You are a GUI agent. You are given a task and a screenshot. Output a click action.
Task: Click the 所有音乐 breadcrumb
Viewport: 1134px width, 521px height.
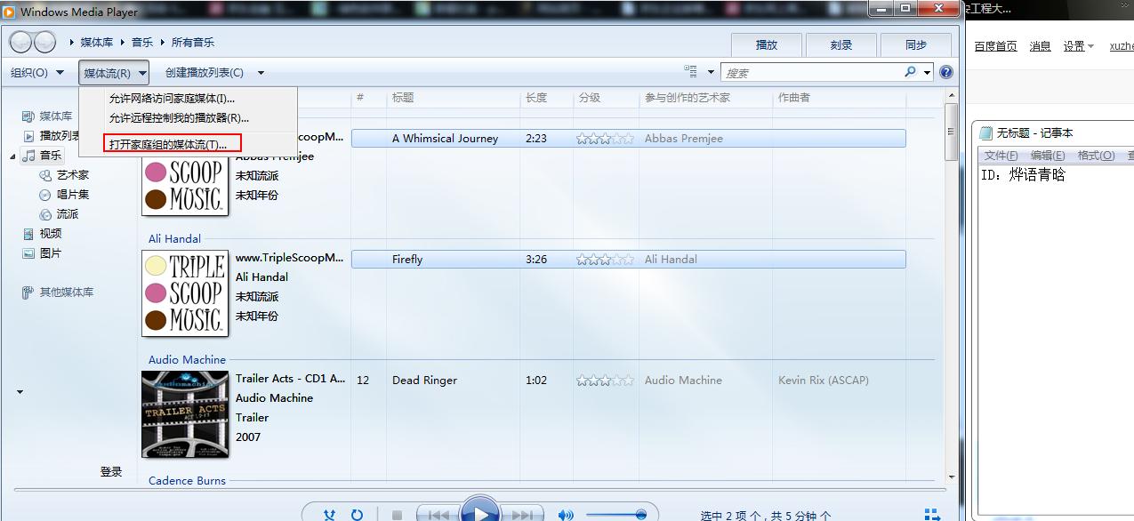pyautogui.click(x=193, y=43)
